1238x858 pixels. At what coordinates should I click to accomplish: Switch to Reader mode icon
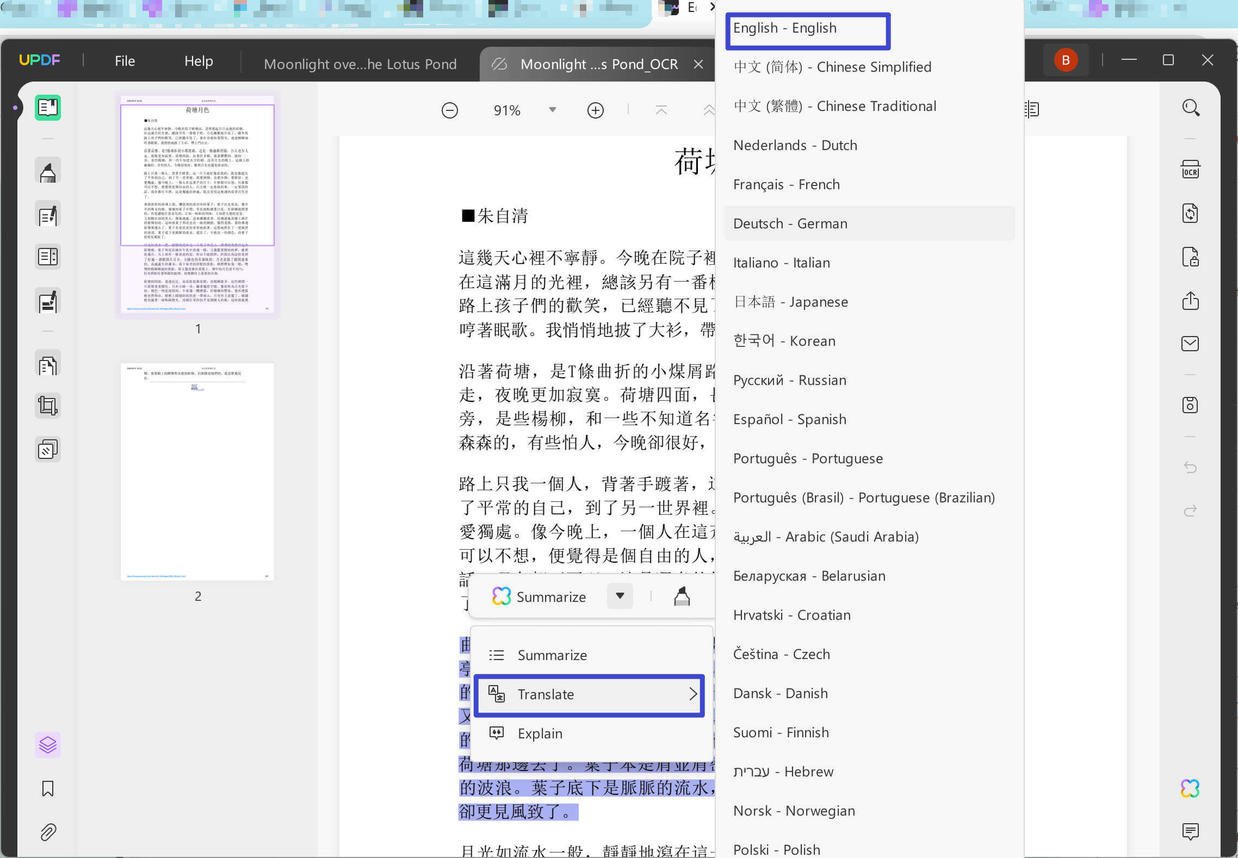click(48, 108)
